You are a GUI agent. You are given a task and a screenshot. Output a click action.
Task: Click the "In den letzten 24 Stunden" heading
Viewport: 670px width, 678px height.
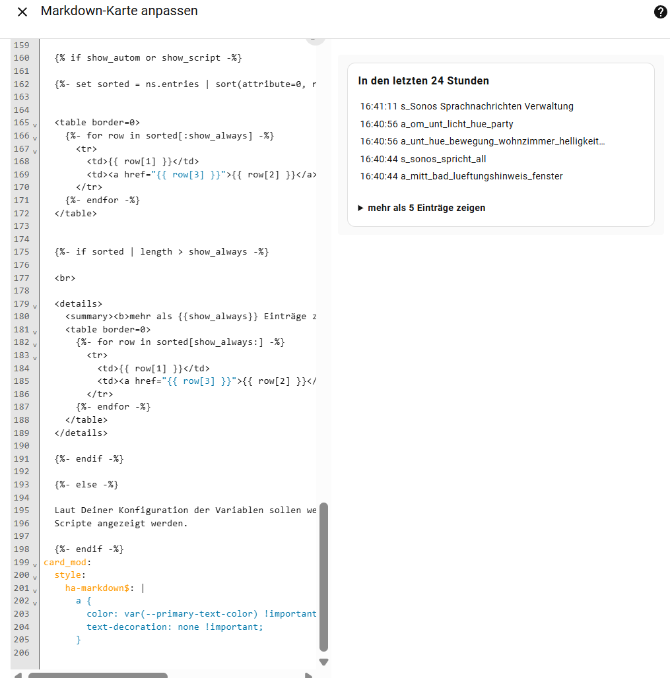point(423,80)
